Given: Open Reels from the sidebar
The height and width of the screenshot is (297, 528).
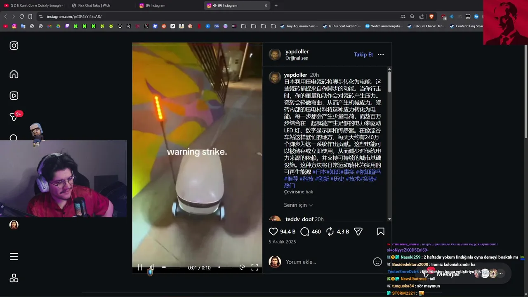Looking at the screenshot, I should (14, 96).
